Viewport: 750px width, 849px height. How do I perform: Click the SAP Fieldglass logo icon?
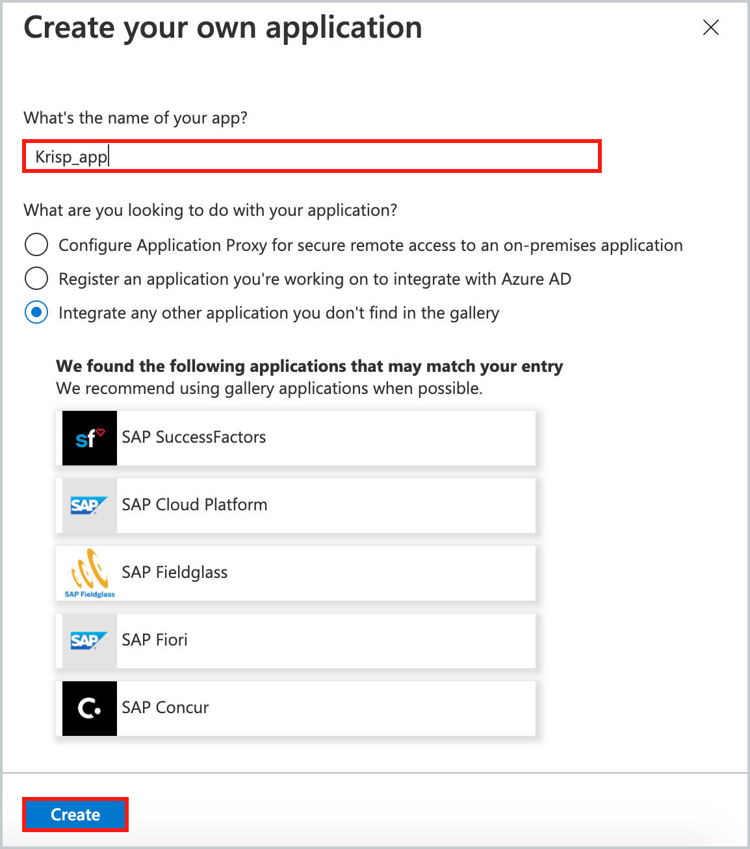pyautogui.click(x=88, y=573)
